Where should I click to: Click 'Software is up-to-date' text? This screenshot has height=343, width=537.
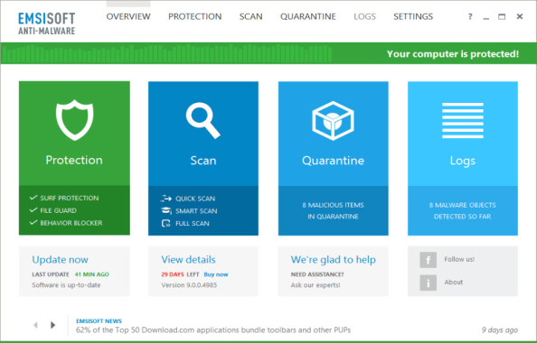coord(66,285)
